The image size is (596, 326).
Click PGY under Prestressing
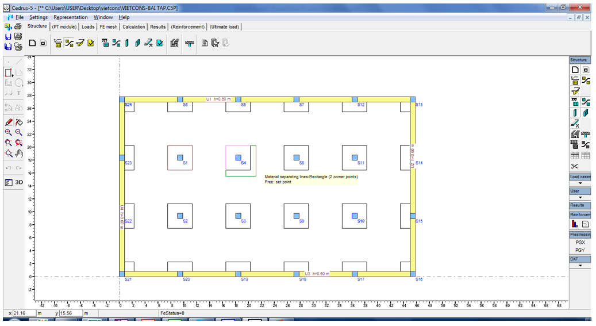click(x=580, y=250)
